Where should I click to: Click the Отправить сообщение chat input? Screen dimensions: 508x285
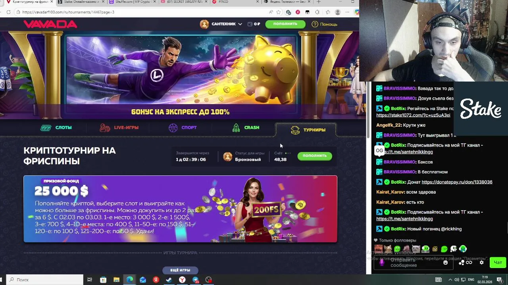413,262
